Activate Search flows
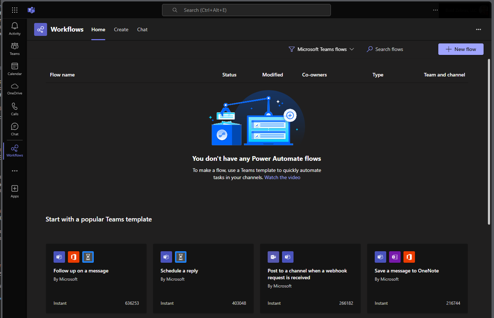Screen dimensions: 494x318 click(384, 49)
